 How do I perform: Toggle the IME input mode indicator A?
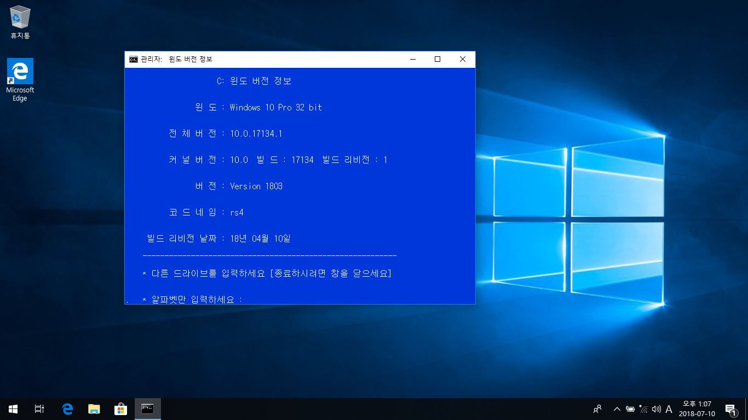point(669,409)
